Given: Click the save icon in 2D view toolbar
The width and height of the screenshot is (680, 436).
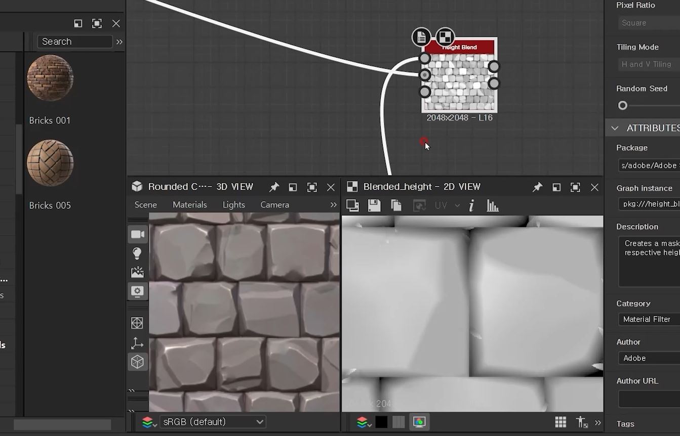Looking at the screenshot, I should click(x=374, y=205).
